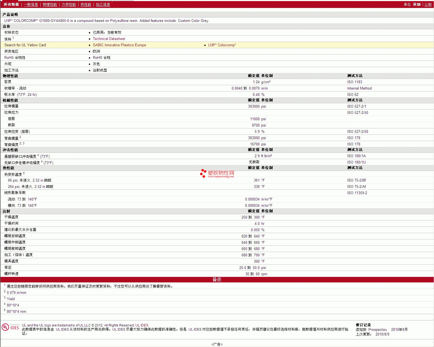Click the 塑胶物性网 watermark logo

(217, 173)
